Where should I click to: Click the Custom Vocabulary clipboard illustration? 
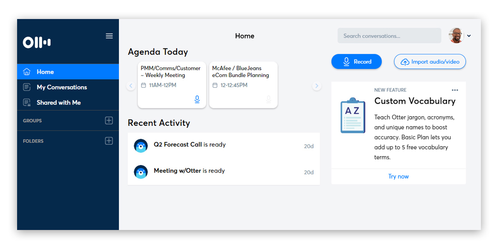coord(353,115)
